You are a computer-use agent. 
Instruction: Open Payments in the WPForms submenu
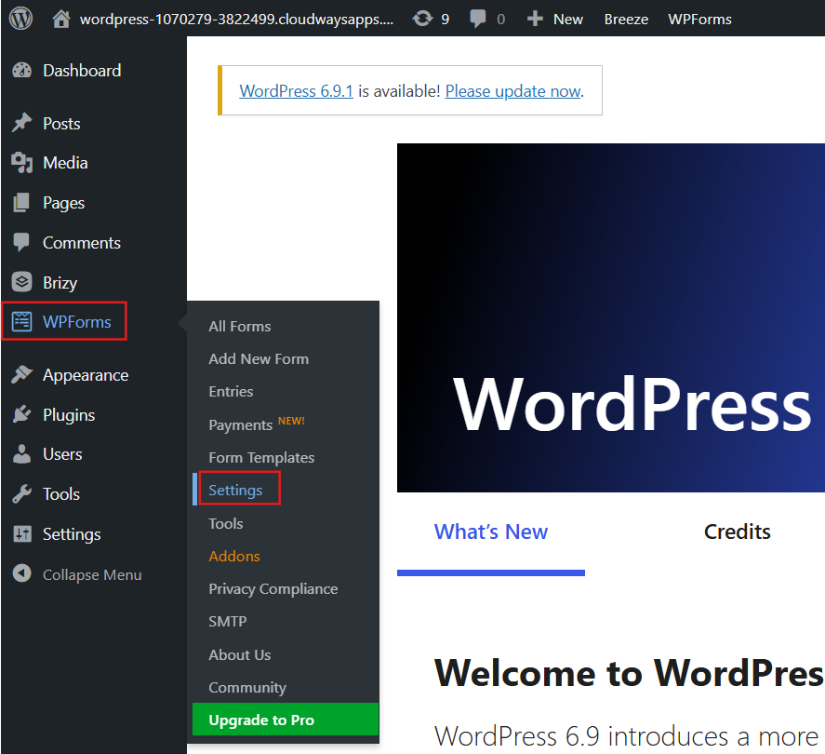pyautogui.click(x=240, y=424)
